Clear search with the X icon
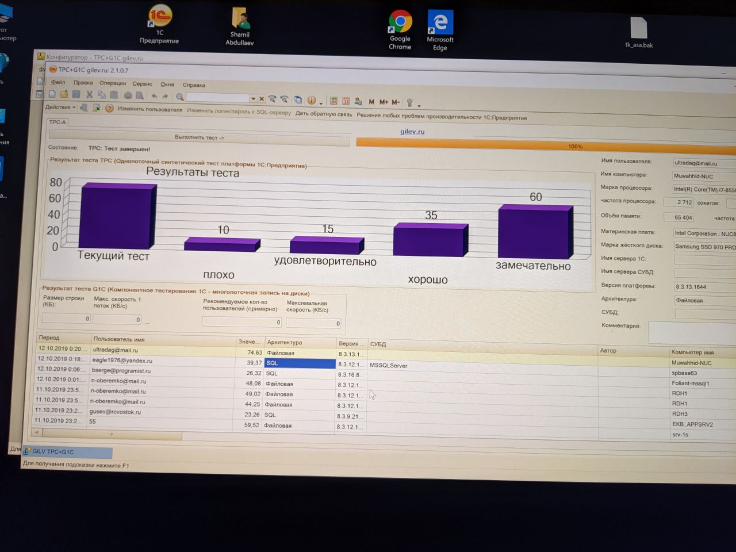Screen dimensions: 736x552 tap(261, 98)
